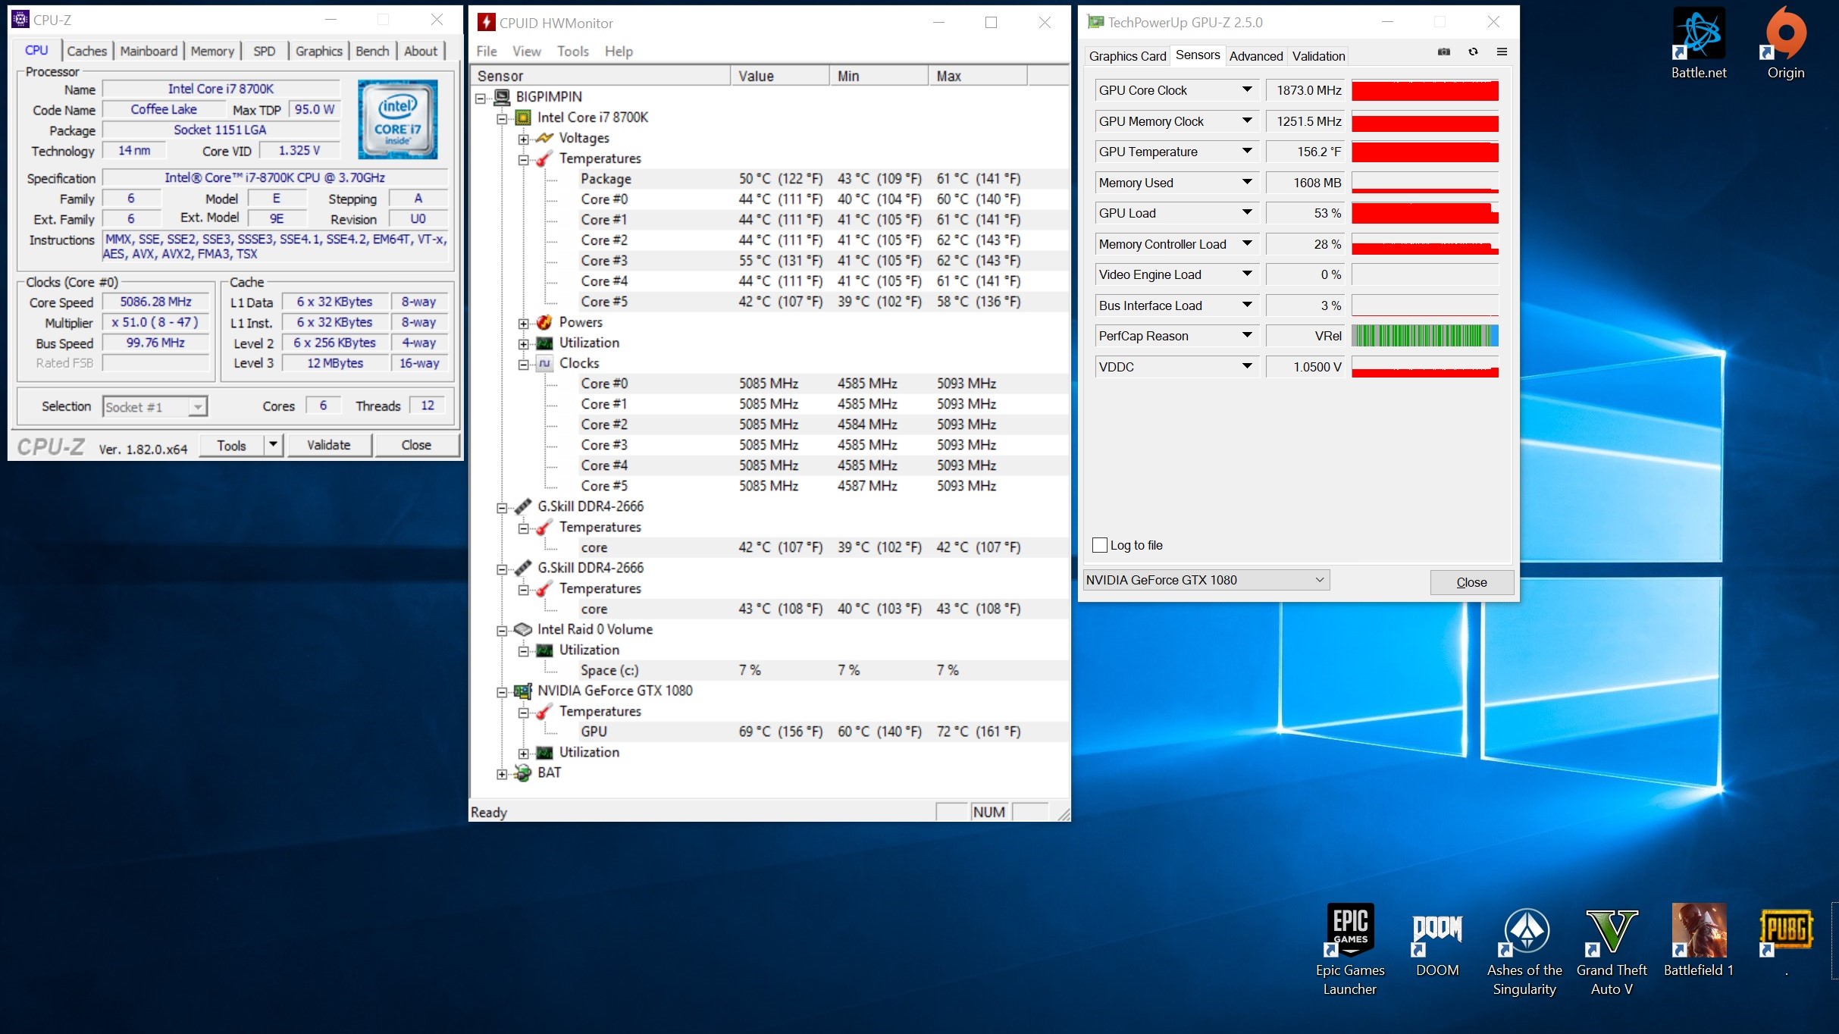Switch to Graphics Card tab in GPU-Z

pyautogui.click(x=1127, y=56)
